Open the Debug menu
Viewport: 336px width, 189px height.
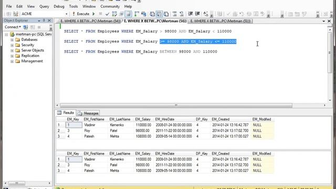coord(59,6)
